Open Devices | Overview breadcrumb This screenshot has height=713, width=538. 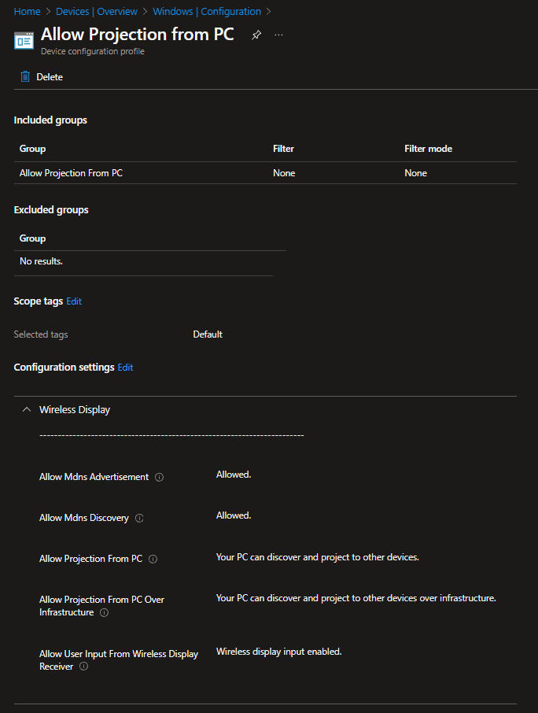click(x=96, y=11)
